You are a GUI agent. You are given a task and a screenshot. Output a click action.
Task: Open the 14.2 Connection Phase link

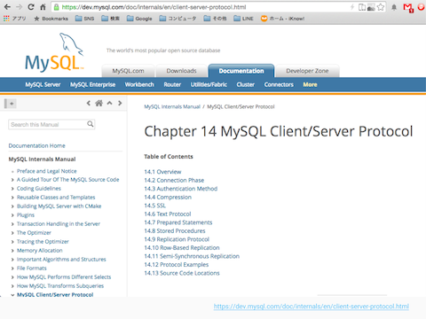[x=174, y=180]
